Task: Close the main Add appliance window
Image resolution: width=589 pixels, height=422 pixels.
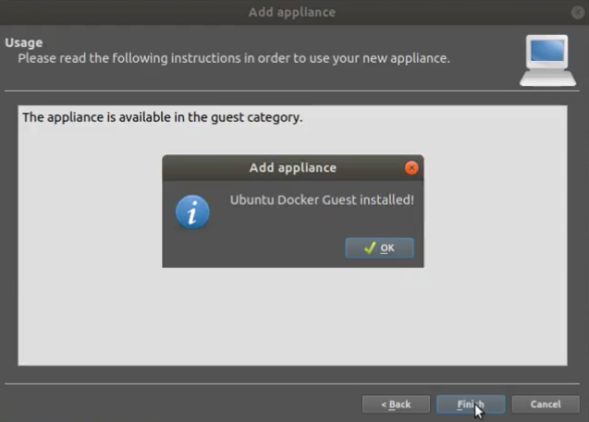Action: pos(578,12)
